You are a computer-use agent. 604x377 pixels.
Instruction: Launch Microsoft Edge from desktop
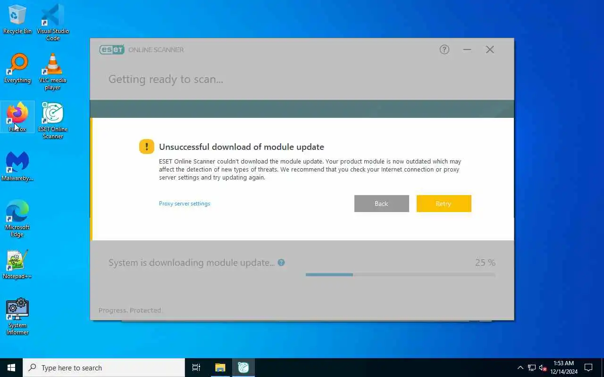coord(17,218)
